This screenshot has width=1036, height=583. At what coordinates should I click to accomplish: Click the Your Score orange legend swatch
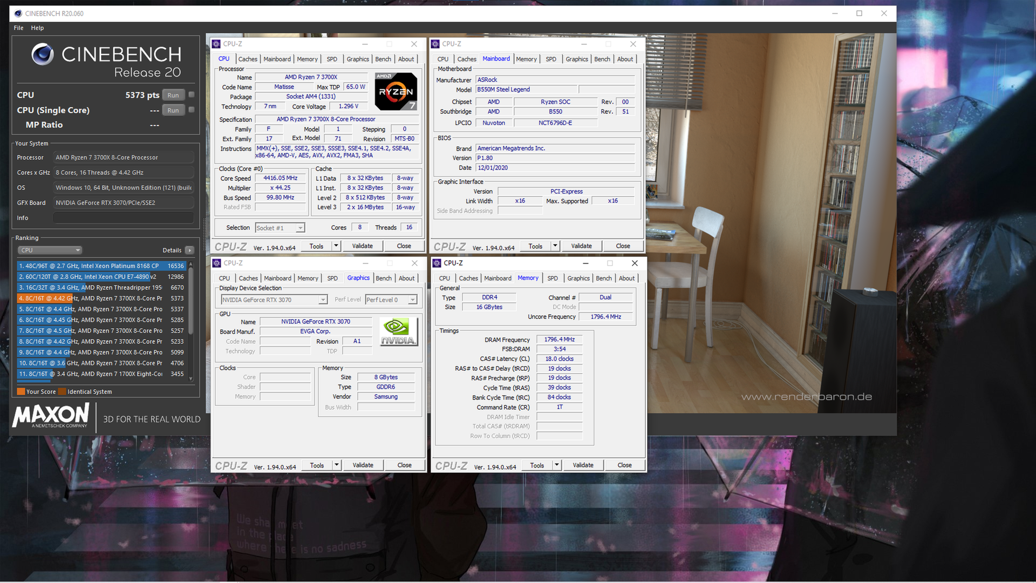21,391
